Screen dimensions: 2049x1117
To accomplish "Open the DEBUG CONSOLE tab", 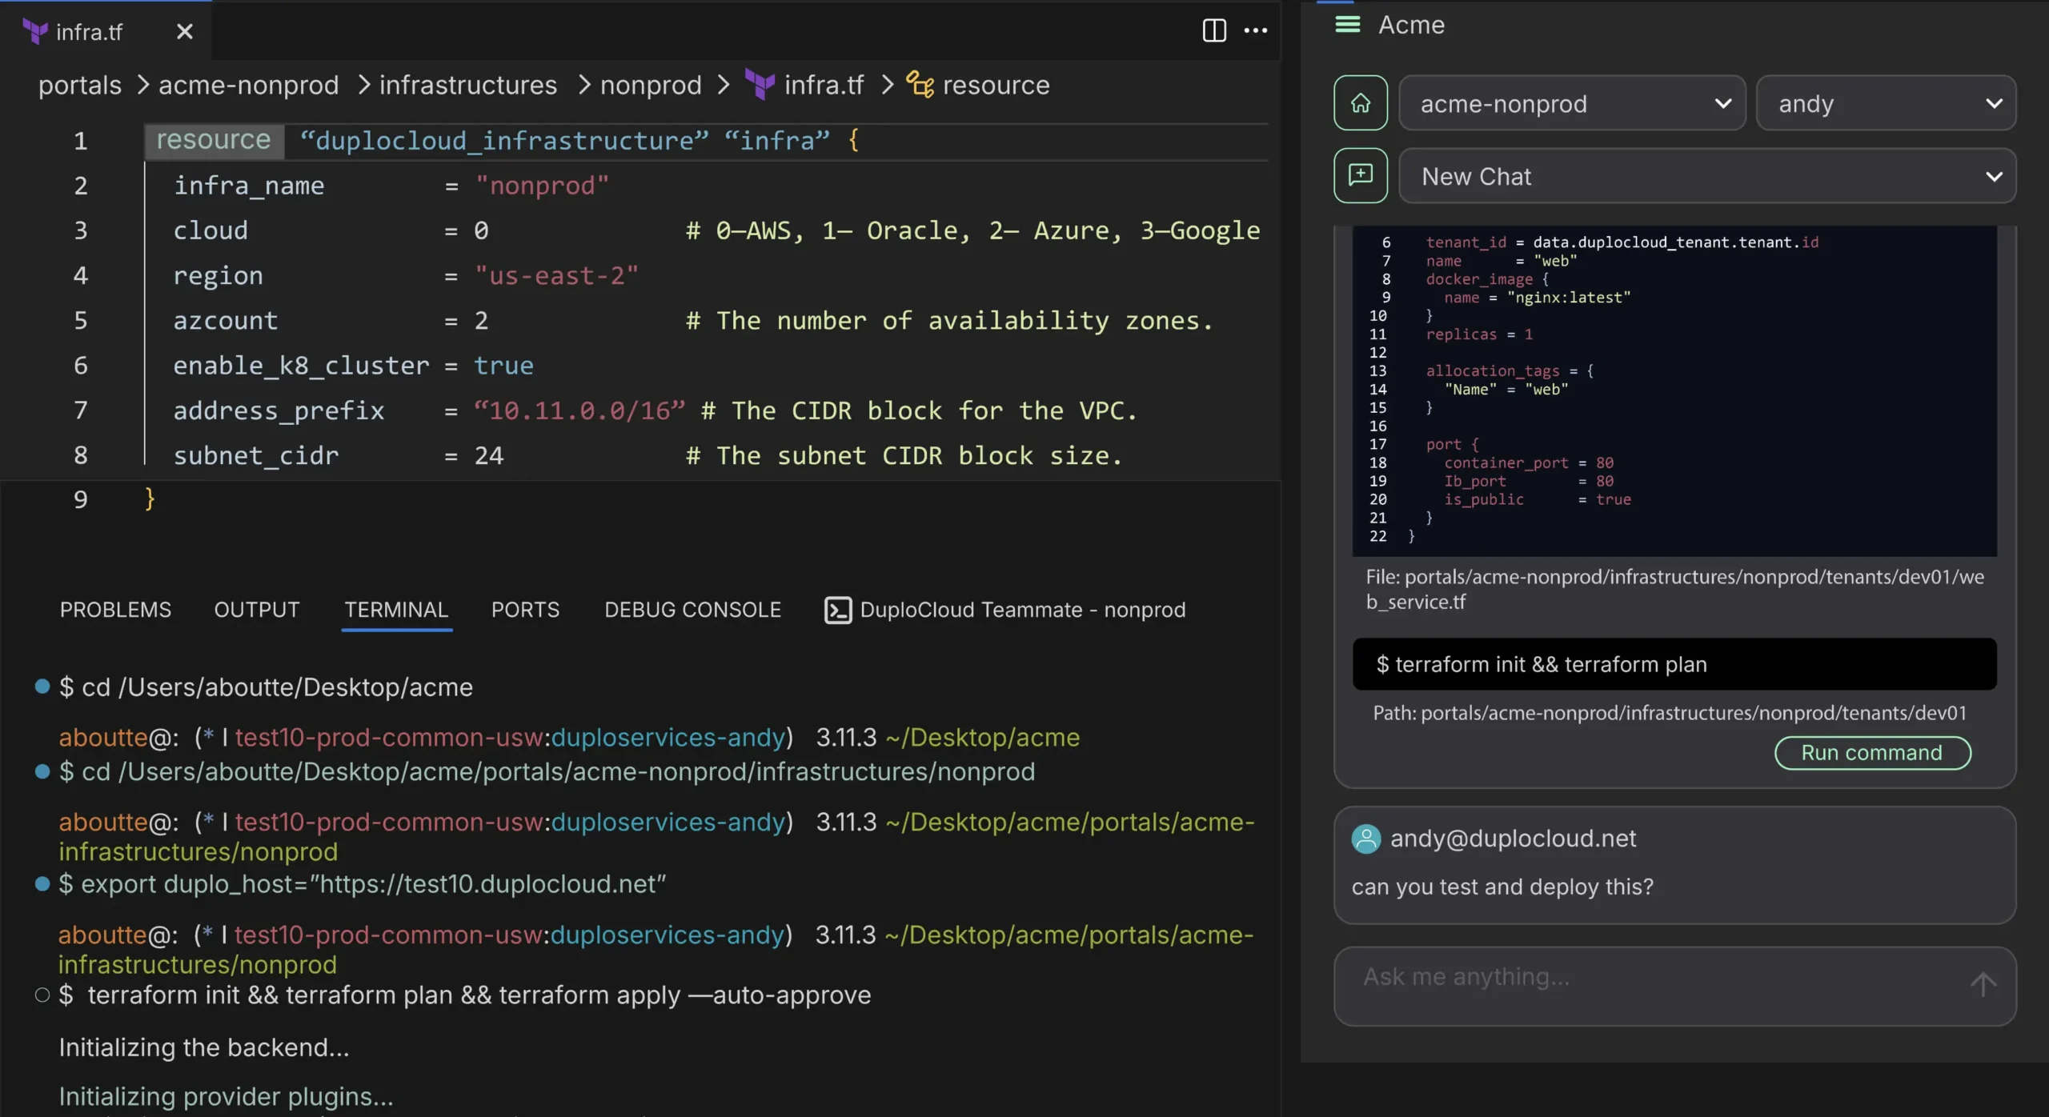I will pos(692,610).
